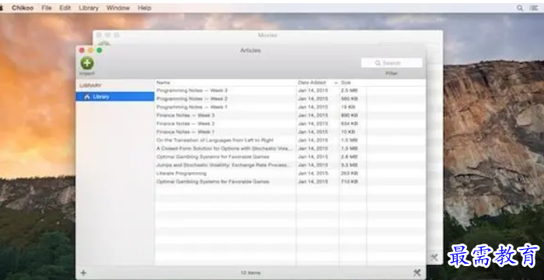Open Spotlight search in the menu bar
This screenshot has width=544, height=280.
click(520, 8)
